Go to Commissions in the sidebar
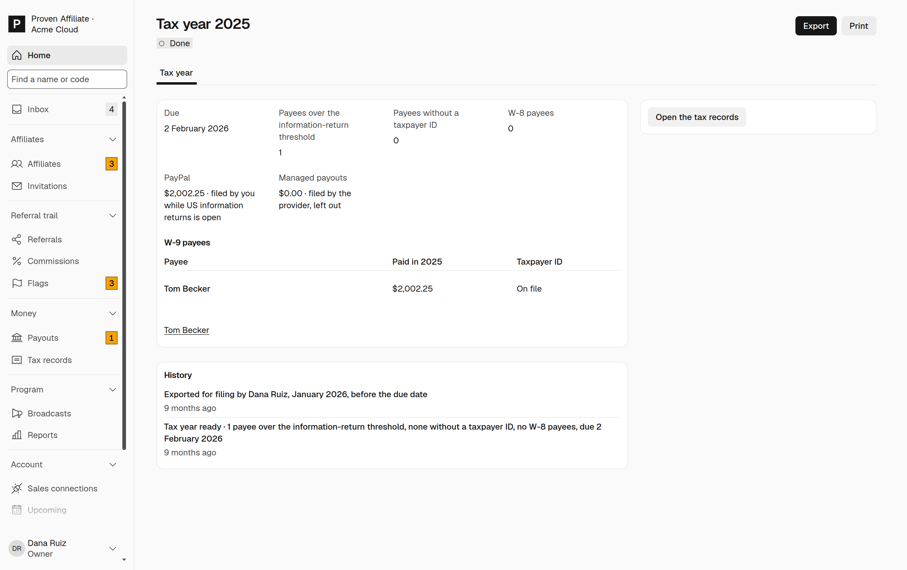Viewport: 907px width, 570px height. coord(64,261)
